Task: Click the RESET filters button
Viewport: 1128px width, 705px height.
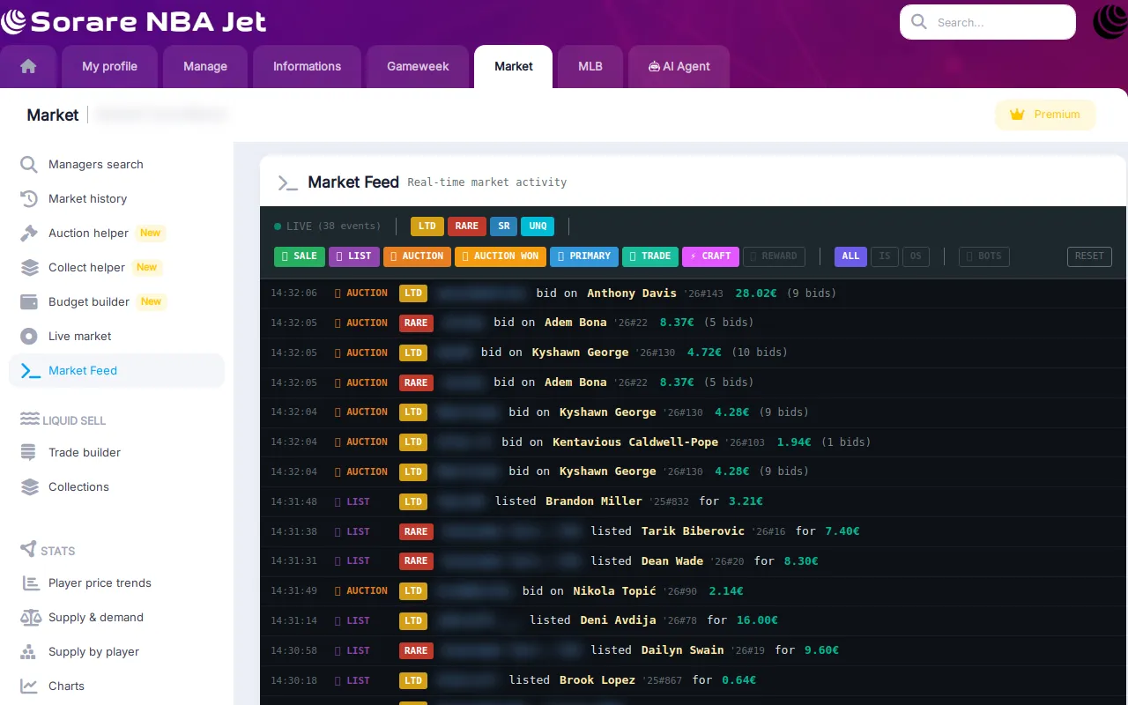Action: coord(1089,256)
